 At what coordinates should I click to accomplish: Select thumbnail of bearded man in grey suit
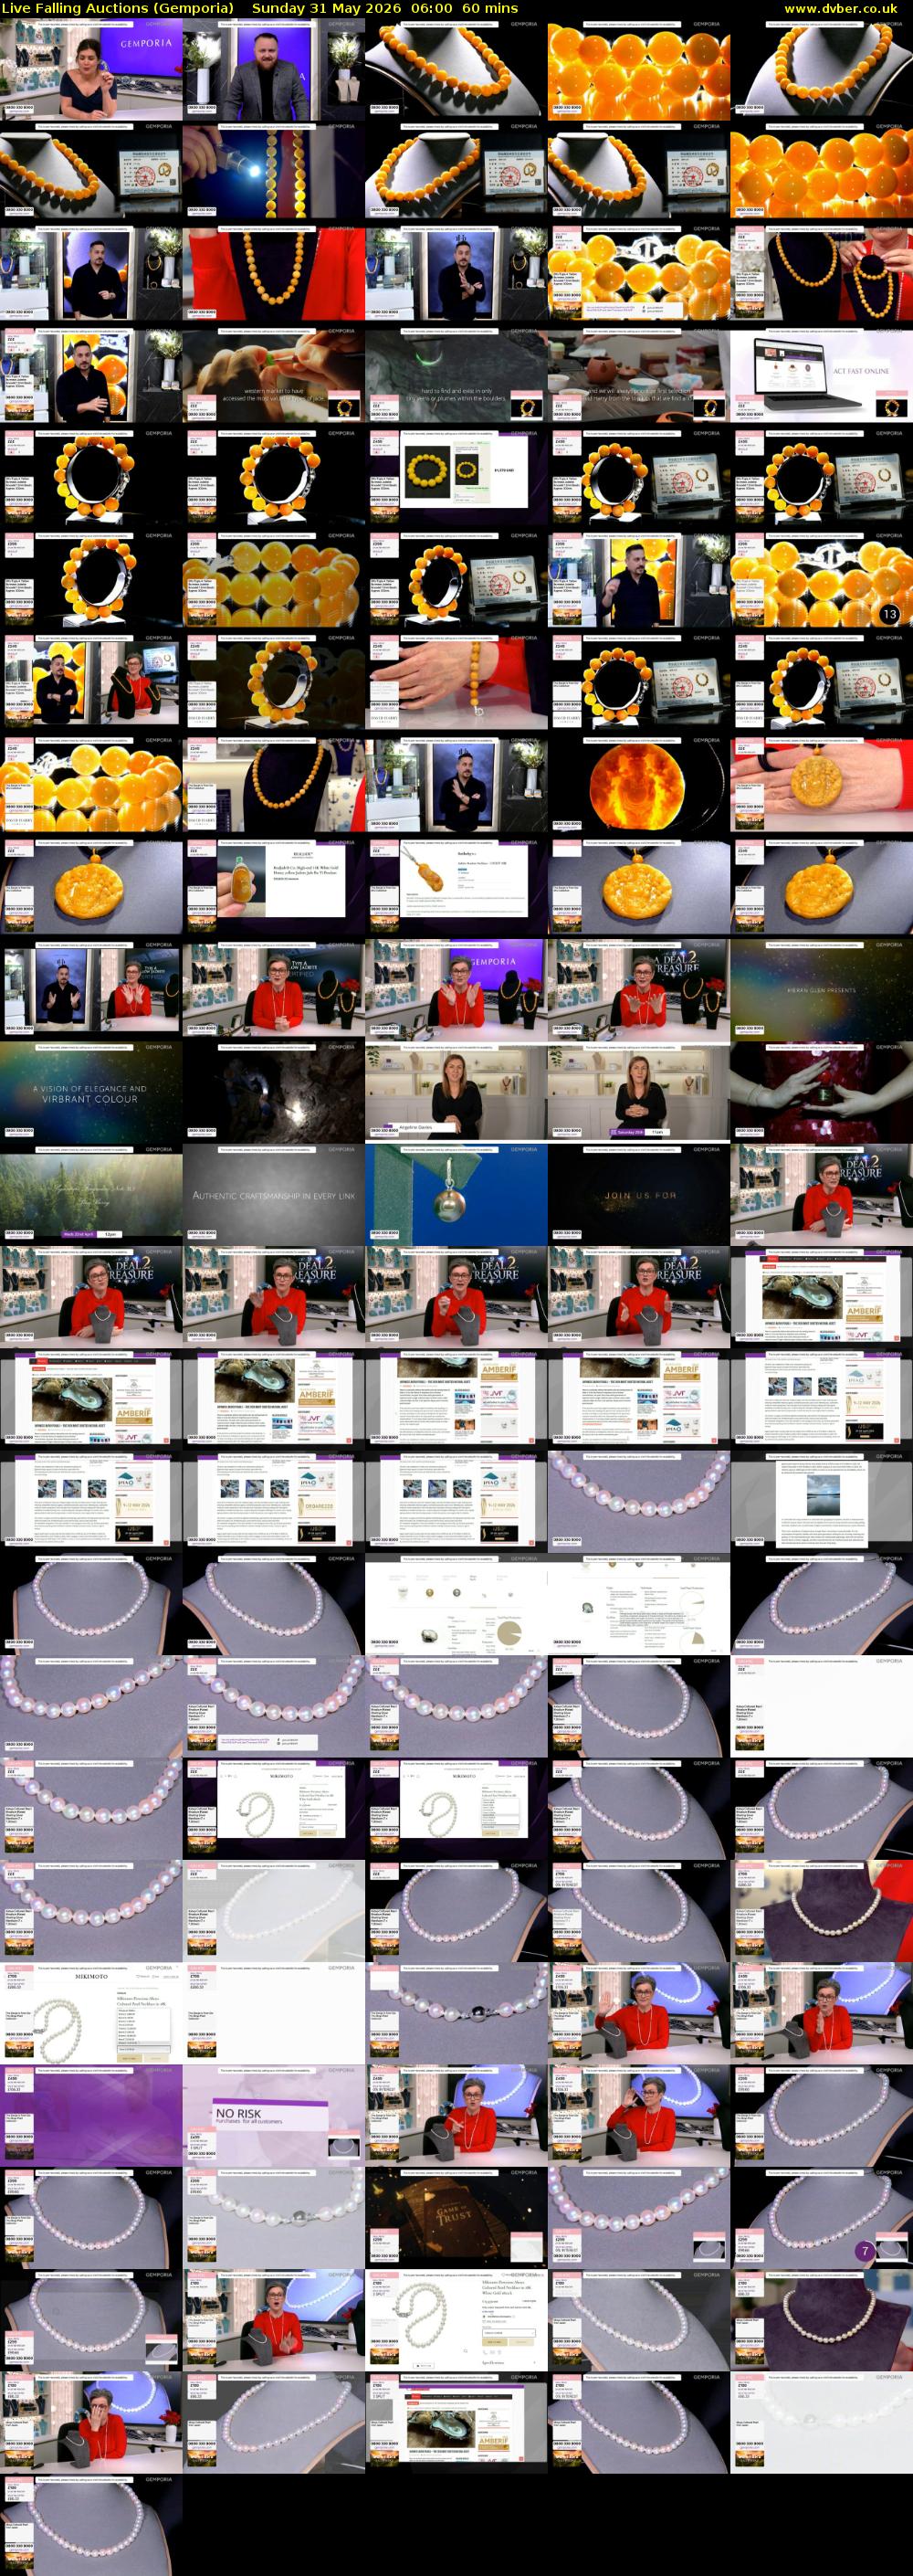pos(274,69)
